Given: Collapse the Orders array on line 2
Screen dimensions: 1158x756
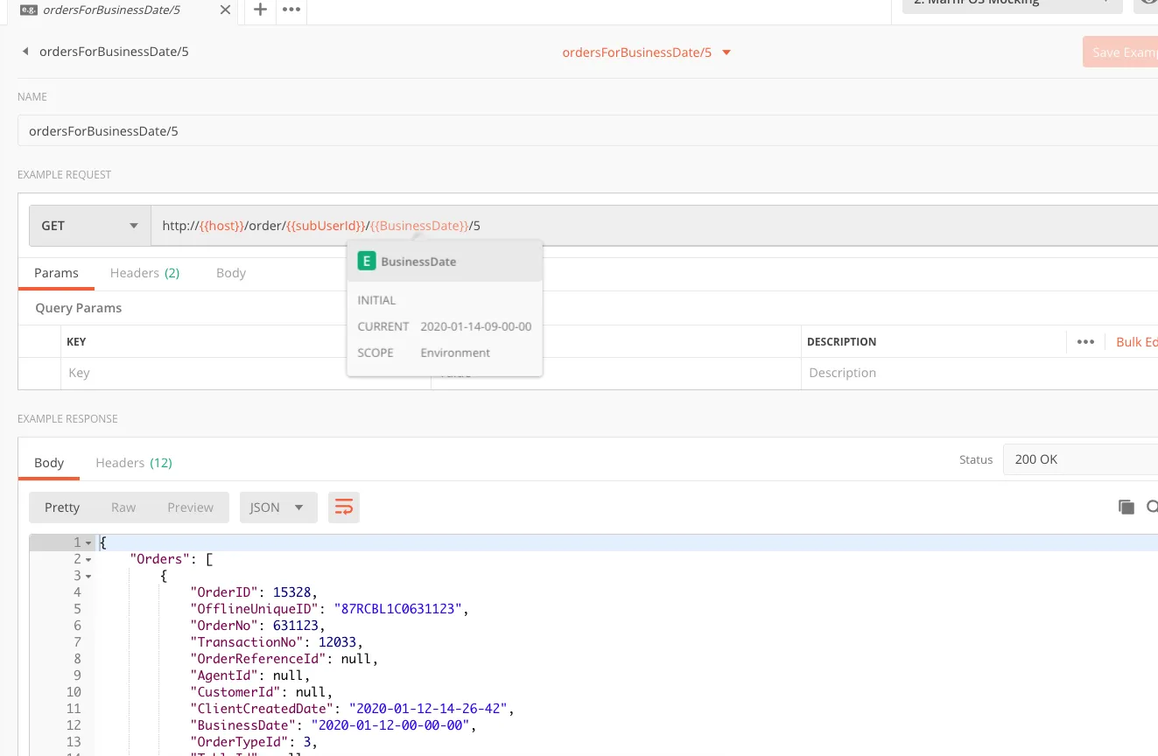Looking at the screenshot, I should 88,560.
